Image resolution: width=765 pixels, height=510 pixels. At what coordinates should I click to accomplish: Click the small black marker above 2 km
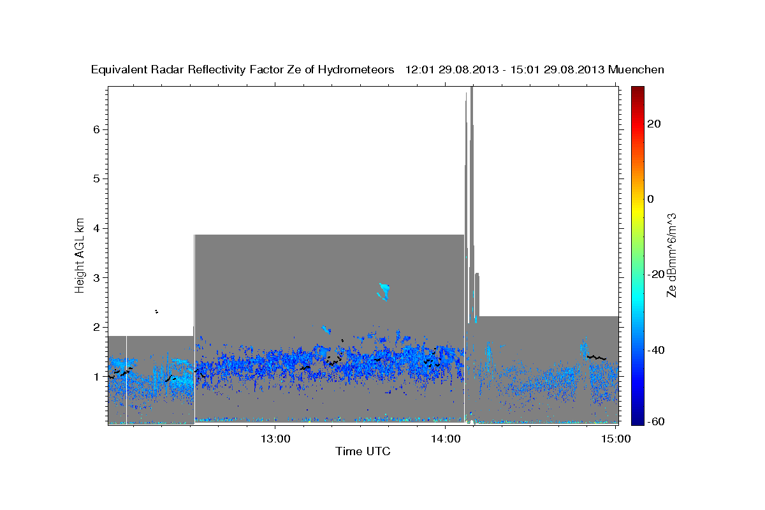(x=156, y=311)
